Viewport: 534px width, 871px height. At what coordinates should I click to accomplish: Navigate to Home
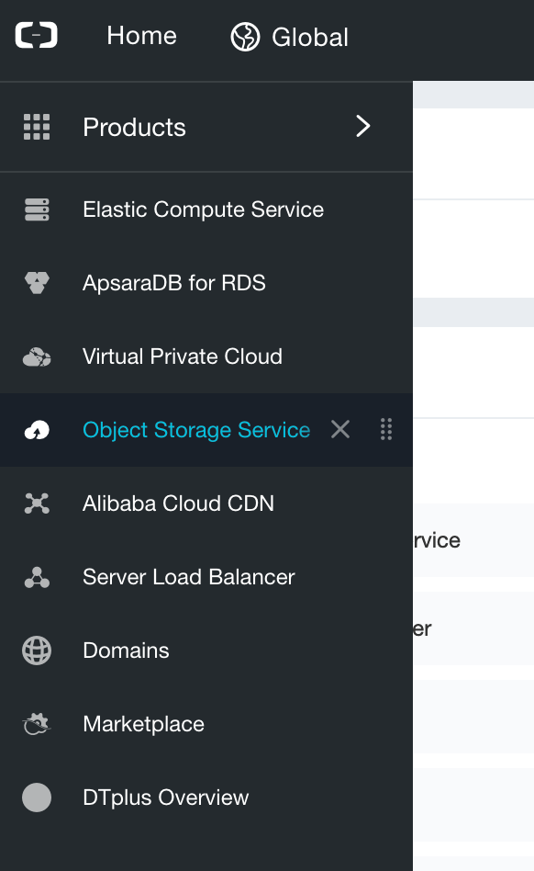[x=141, y=37]
